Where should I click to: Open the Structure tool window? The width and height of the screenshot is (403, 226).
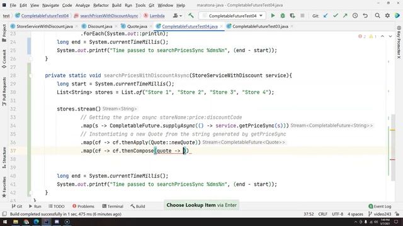tap(4, 158)
